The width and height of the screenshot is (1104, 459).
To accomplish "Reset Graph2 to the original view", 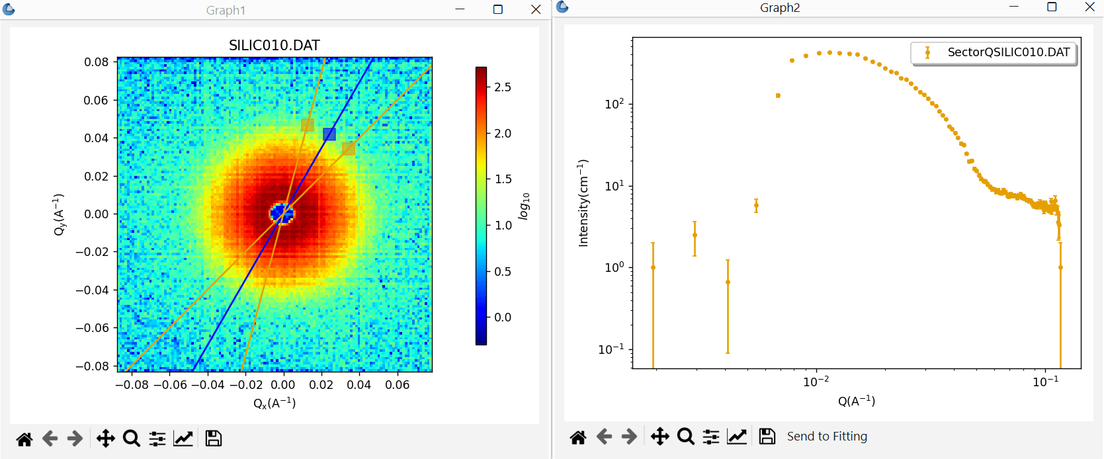I will point(578,437).
